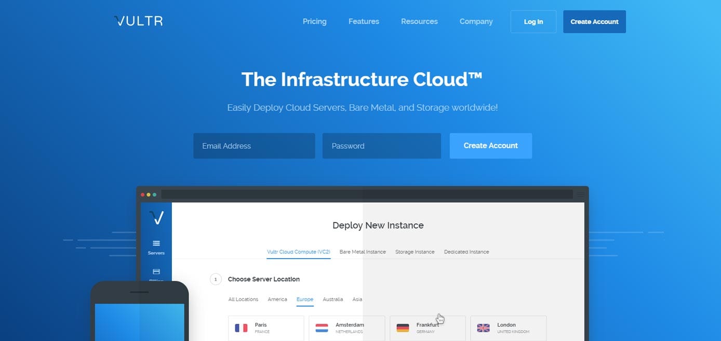This screenshot has height=341, width=721.
Task: Click the Germany flag on the Frankfurt card
Action: 402,327
